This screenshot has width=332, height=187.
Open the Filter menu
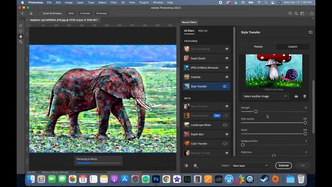click(x=114, y=3)
